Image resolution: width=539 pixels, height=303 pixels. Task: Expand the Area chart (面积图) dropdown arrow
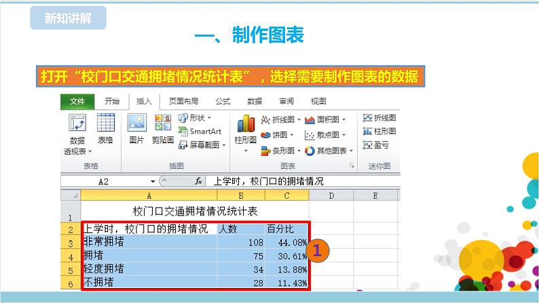tap(343, 120)
